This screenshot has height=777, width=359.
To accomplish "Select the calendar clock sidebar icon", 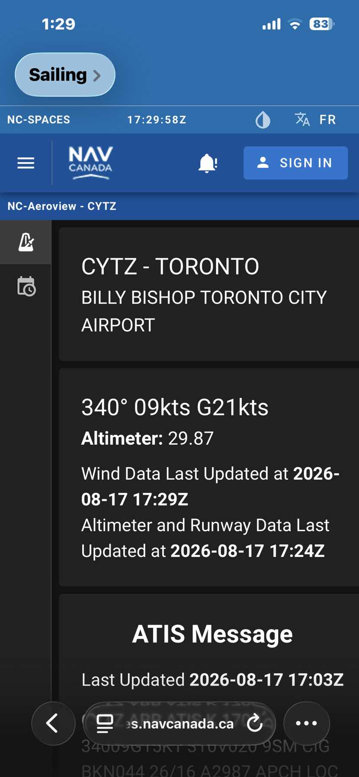I will pos(26,286).
